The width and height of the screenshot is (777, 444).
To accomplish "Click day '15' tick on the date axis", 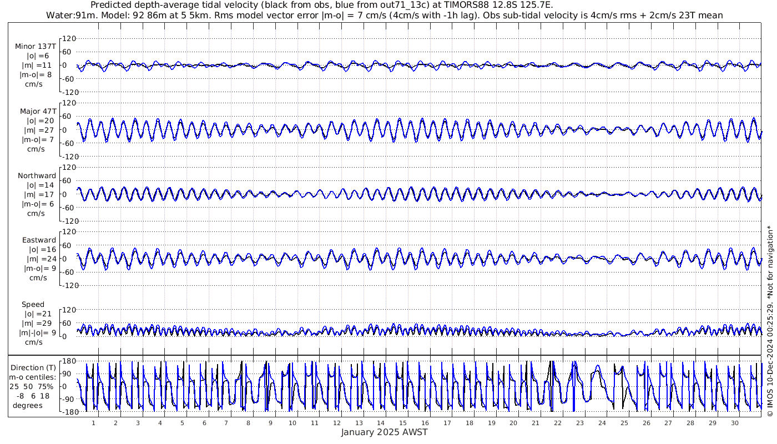I will tap(403, 423).
